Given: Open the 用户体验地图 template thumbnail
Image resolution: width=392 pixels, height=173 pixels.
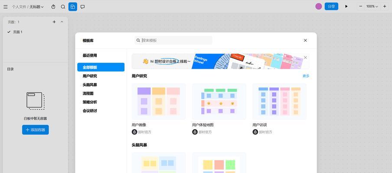Looking at the screenshot, I should (219, 102).
